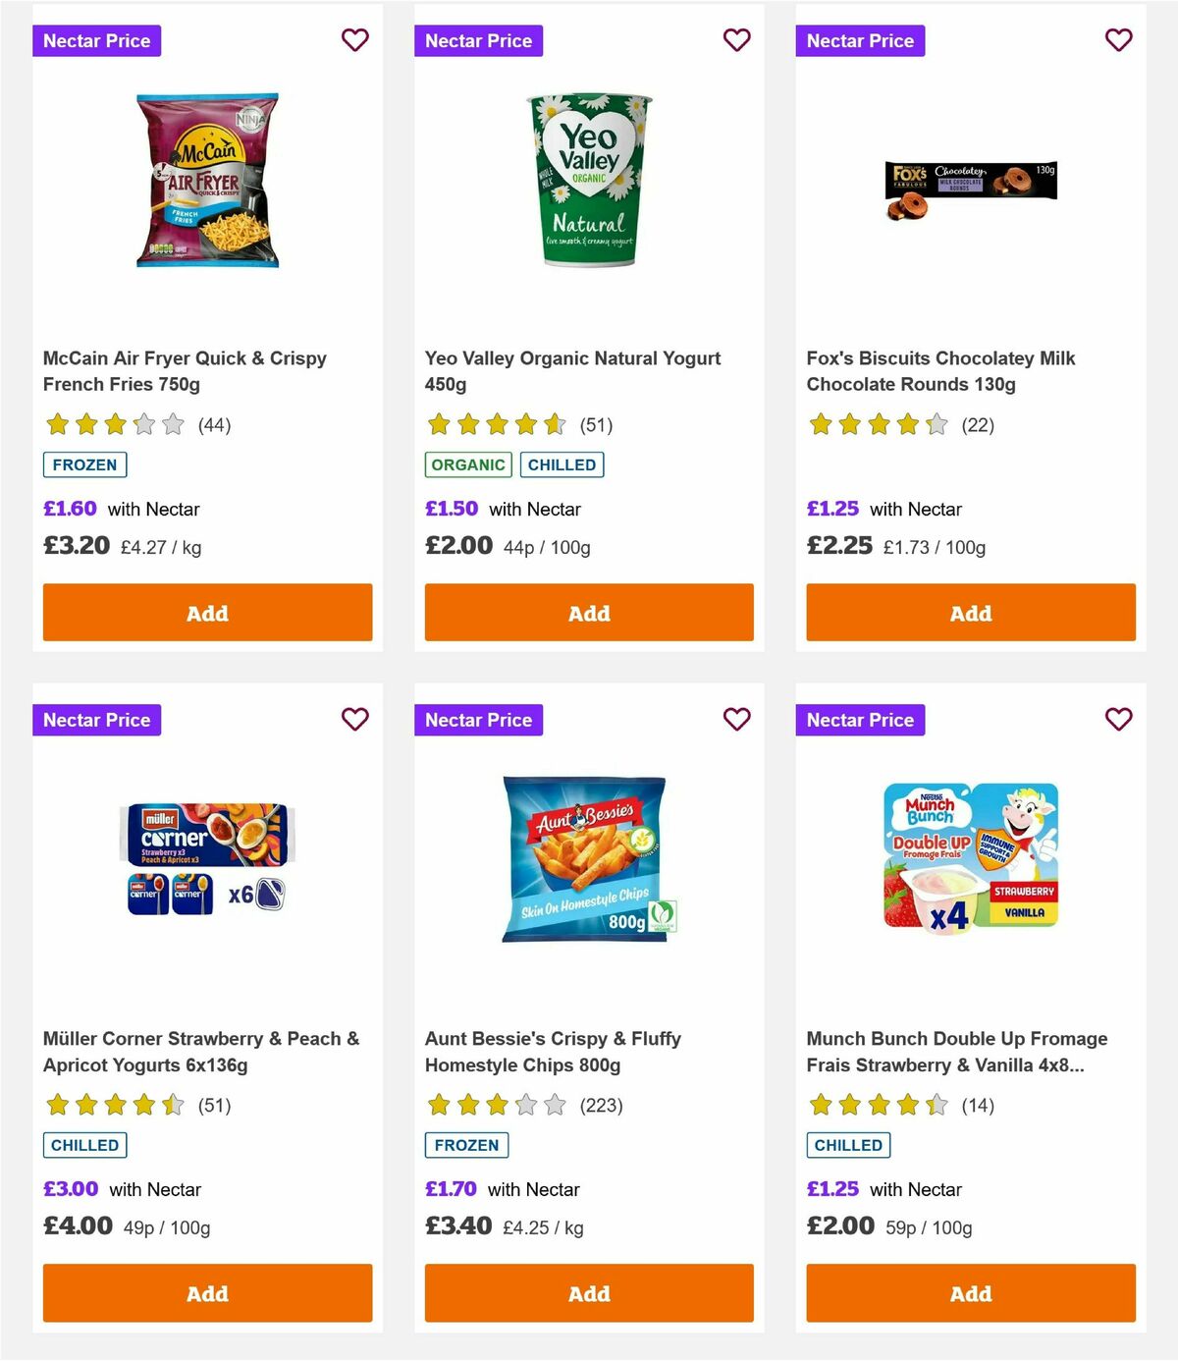The height and width of the screenshot is (1361, 1178).
Task: Click the Nectar Price badge on Müller Corner card
Action: click(97, 720)
